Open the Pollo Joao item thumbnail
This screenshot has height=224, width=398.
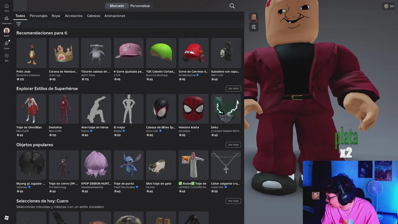click(31, 53)
